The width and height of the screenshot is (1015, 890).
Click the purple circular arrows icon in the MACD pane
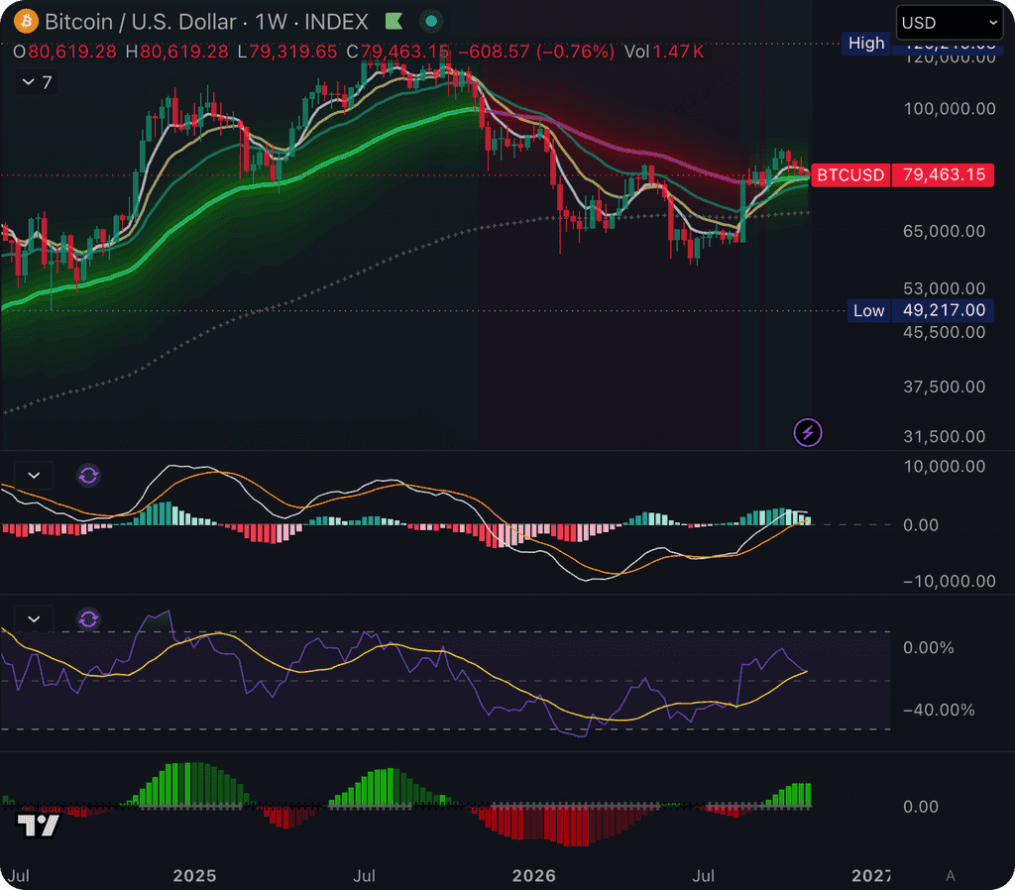(88, 476)
